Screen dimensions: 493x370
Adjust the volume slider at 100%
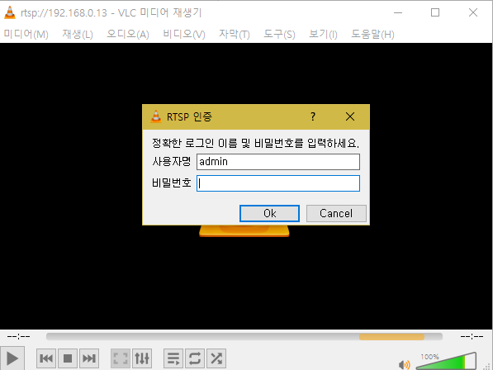446,361
